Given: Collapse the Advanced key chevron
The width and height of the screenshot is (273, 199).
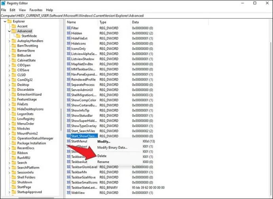Looking at the screenshot, I should [x=9, y=31].
